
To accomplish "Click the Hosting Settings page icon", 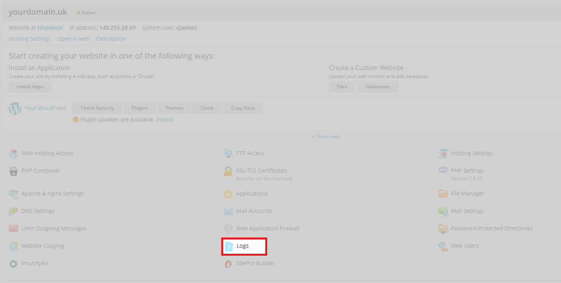I will pos(443,154).
